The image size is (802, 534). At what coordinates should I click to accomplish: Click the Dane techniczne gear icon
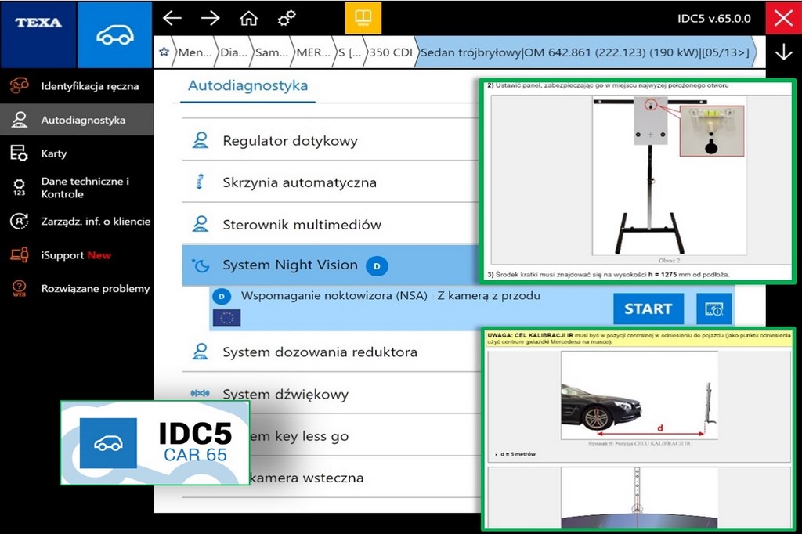19,187
